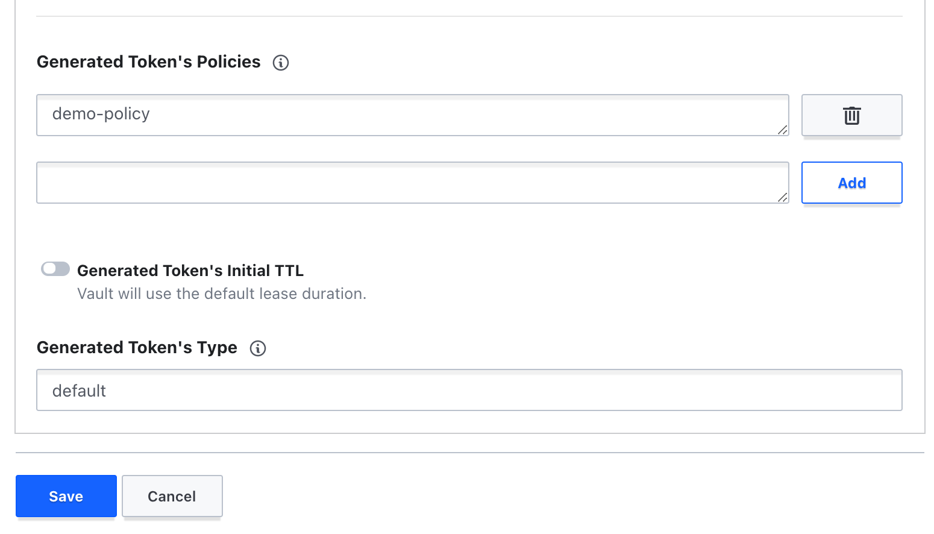The image size is (934, 534).
Task: Click info icon beside Generated Token's Policies
Action: pos(281,63)
